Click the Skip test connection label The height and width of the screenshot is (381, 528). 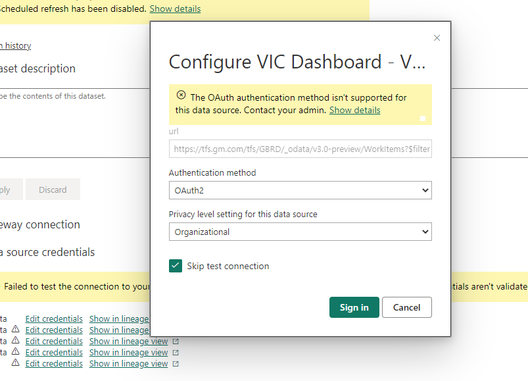click(228, 266)
